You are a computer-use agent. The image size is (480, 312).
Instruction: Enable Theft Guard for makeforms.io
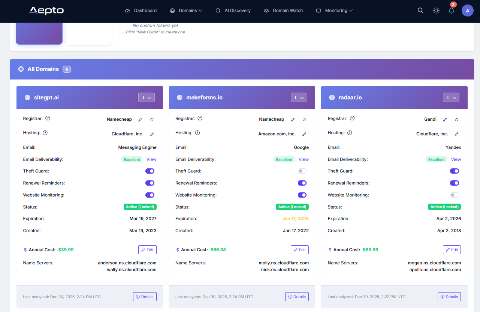pos(302,171)
